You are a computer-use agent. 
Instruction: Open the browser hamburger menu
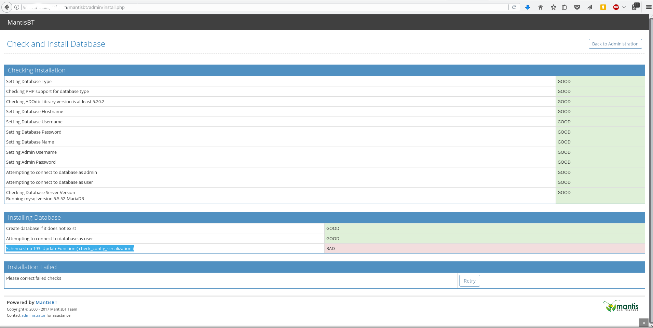[649, 7]
